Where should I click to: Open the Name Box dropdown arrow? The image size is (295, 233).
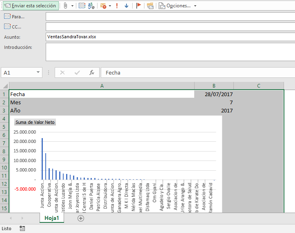point(38,73)
